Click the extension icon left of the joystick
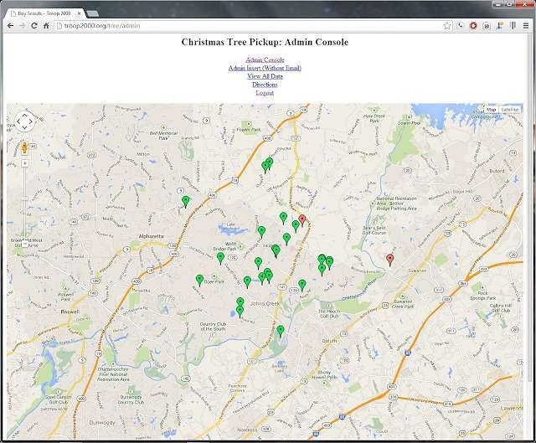Viewport: 536px width, 443px height. click(487, 26)
